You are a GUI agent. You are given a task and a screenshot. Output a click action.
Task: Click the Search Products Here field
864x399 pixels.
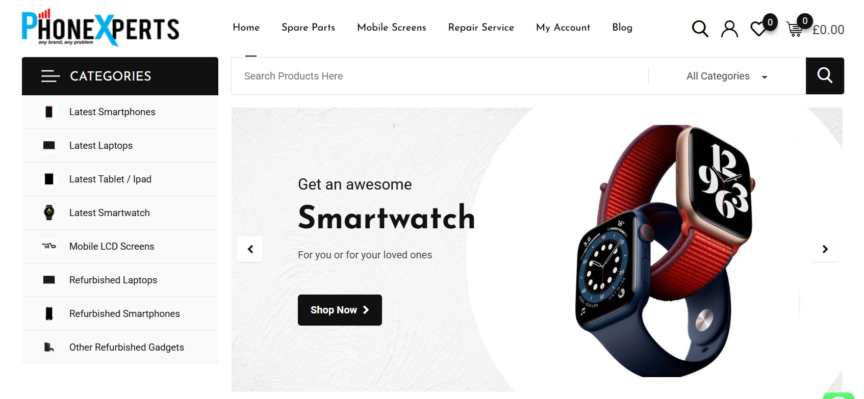tap(440, 76)
